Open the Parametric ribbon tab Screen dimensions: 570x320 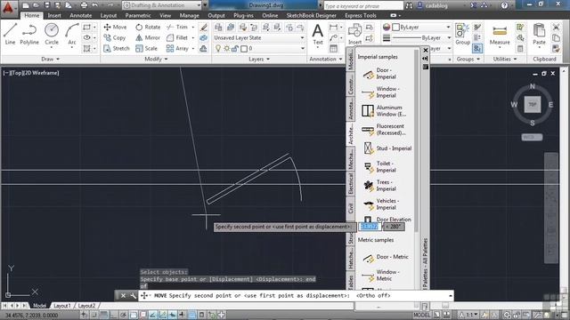point(138,16)
